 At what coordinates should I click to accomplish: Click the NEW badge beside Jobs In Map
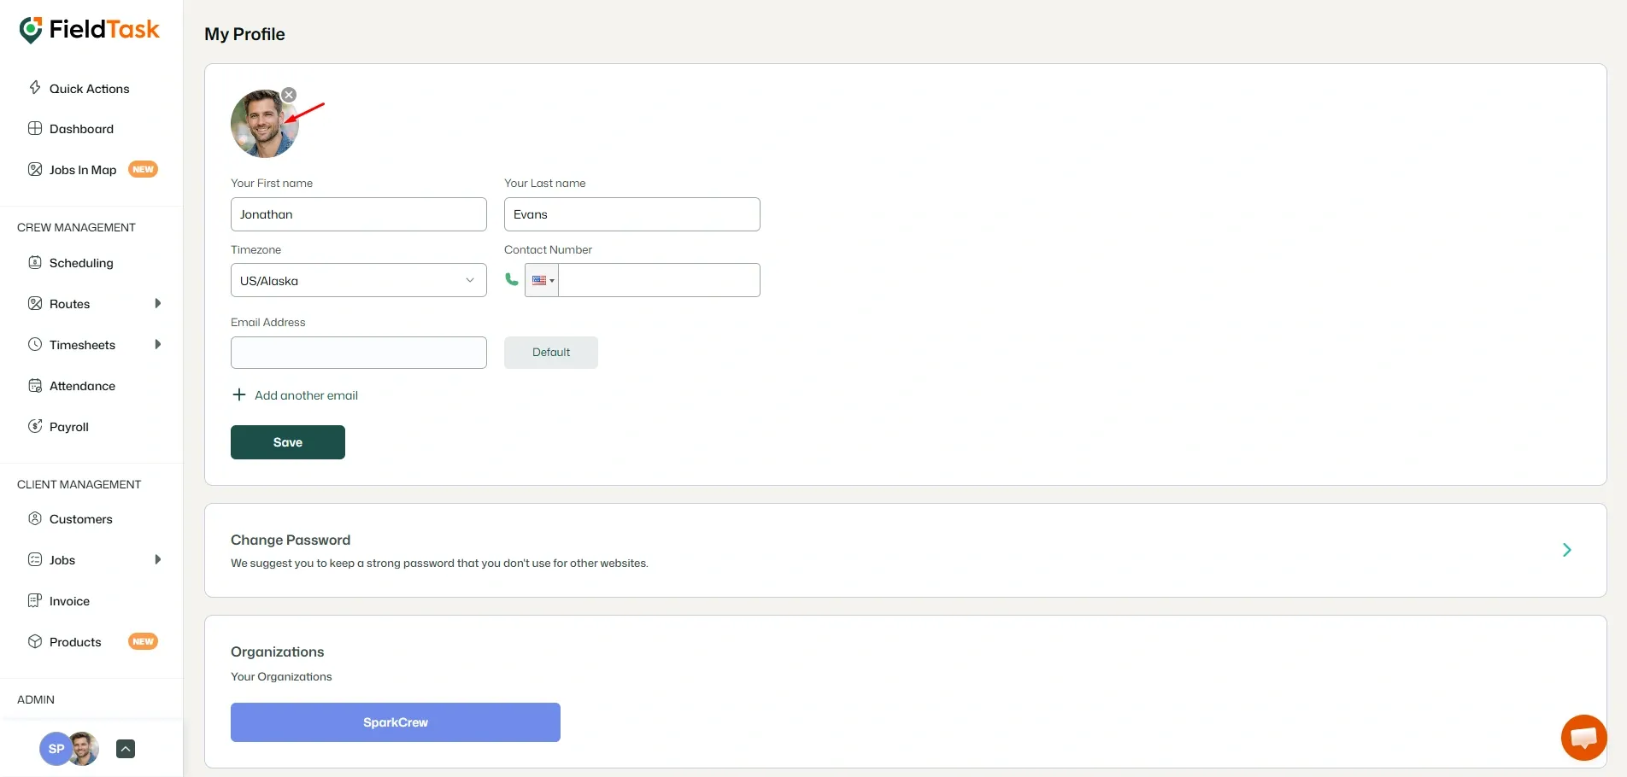143,169
